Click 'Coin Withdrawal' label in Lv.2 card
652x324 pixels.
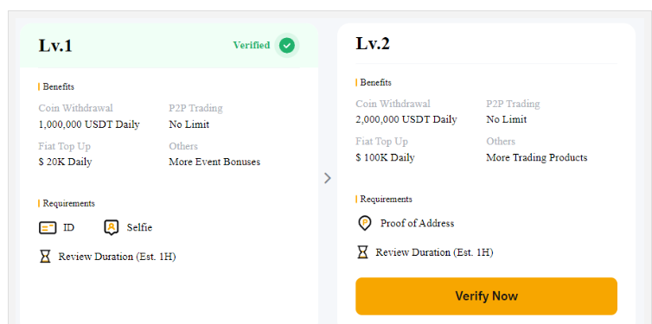point(393,104)
